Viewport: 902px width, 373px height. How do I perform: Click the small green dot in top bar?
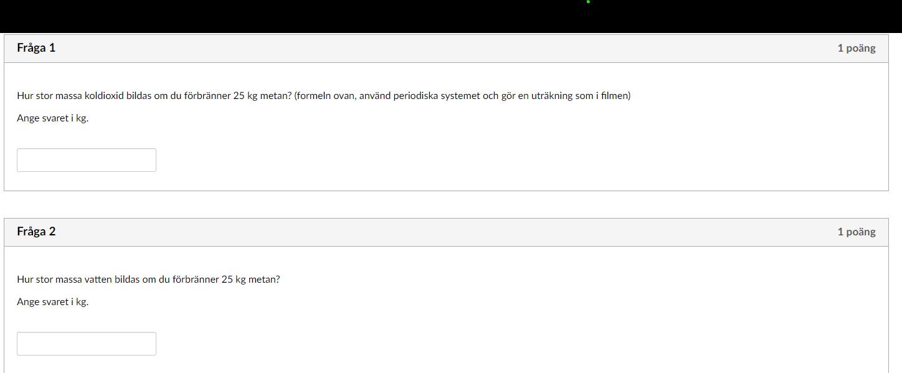(588, 2)
